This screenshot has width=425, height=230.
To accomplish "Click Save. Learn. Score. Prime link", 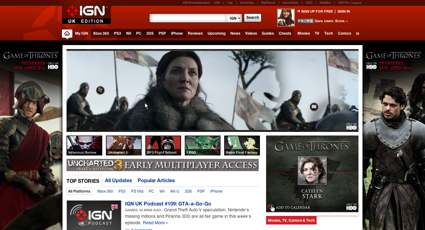I will pyautogui.click(x=331, y=21).
